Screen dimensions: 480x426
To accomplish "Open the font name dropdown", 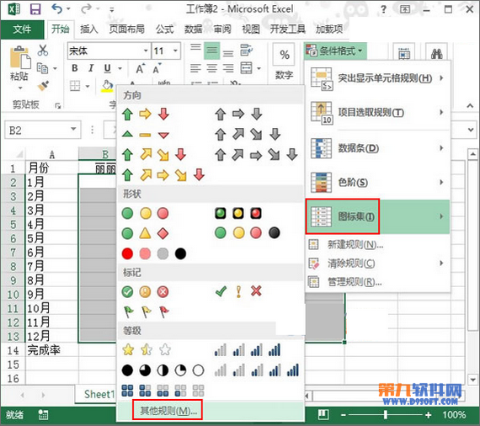I will (x=146, y=51).
